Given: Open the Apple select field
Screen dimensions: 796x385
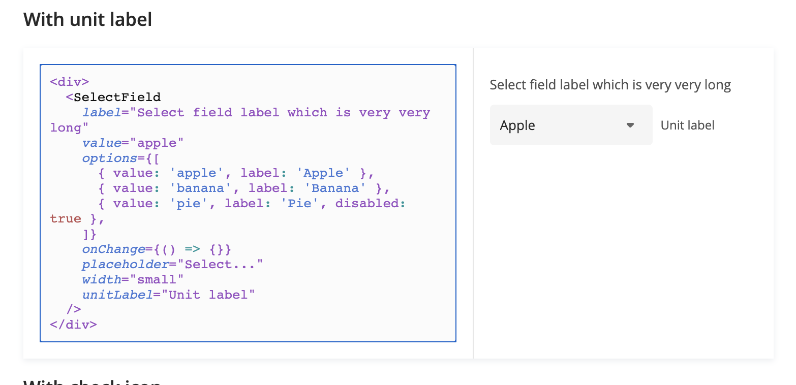Looking at the screenshot, I should 559,125.
